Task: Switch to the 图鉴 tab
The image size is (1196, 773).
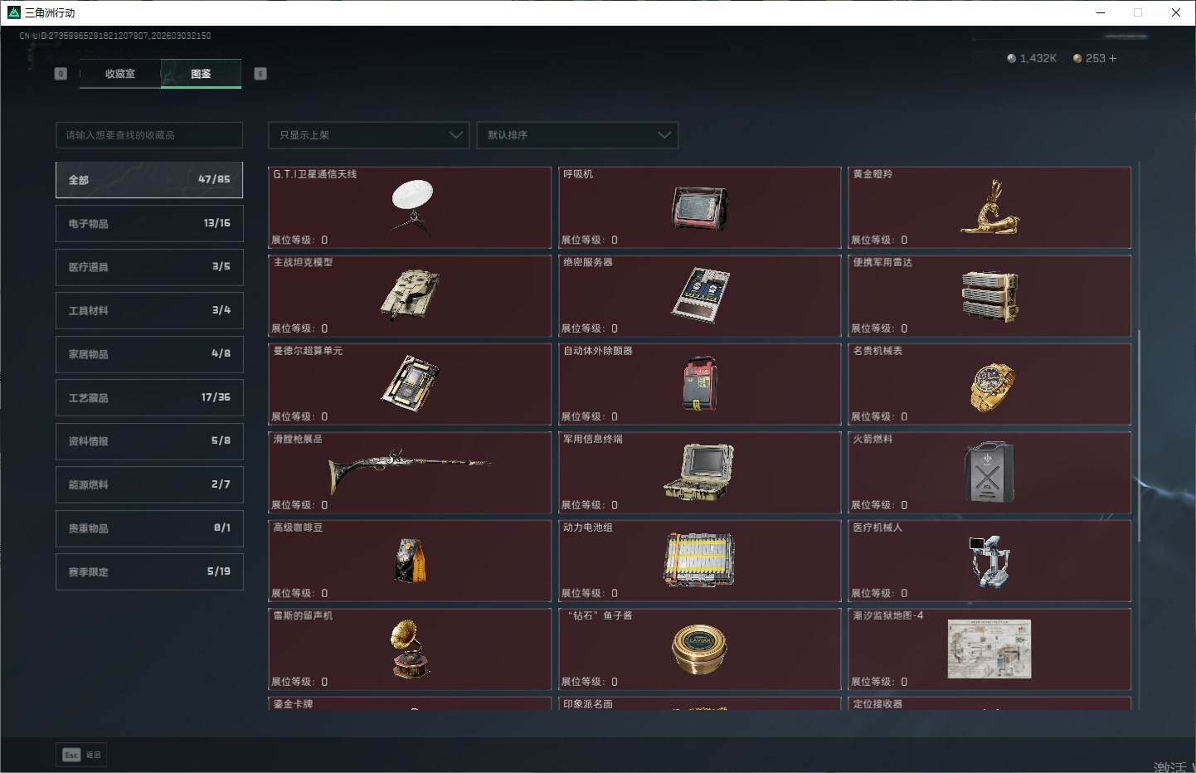Action: [x=201, y=74]
